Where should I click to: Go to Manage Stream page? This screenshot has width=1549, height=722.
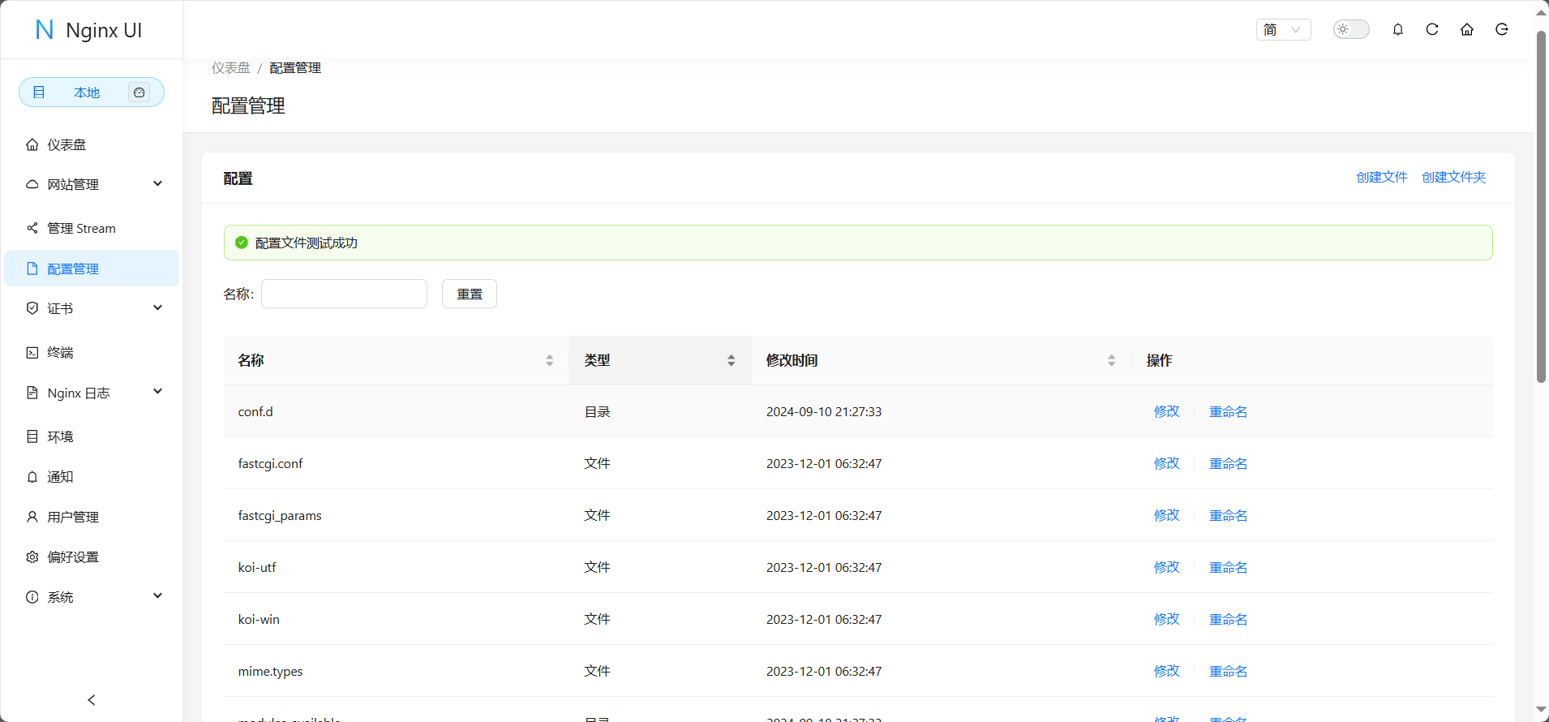click(x=81, y=228)
